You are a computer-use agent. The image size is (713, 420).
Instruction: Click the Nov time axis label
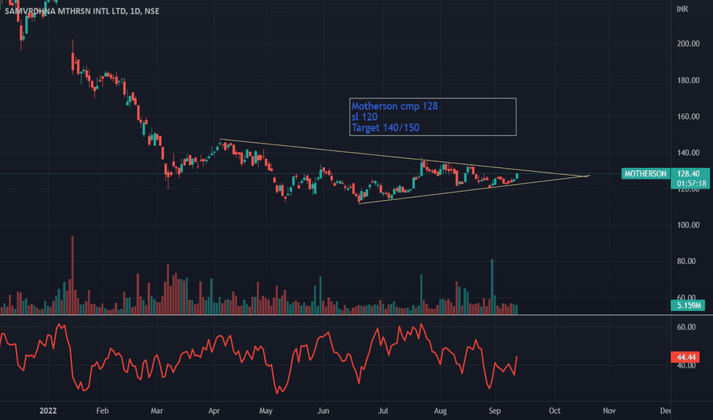609,411
